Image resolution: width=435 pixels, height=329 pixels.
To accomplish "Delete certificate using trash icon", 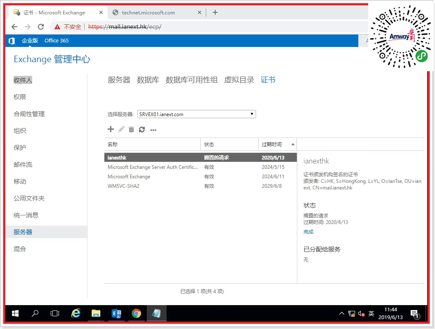I will (x=131, y=129).
